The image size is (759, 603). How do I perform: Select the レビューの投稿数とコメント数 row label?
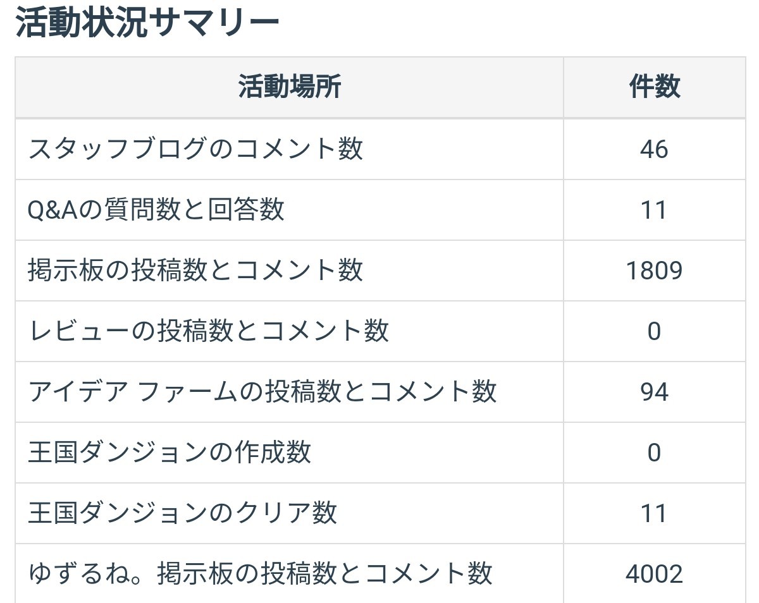pos(208,331)
